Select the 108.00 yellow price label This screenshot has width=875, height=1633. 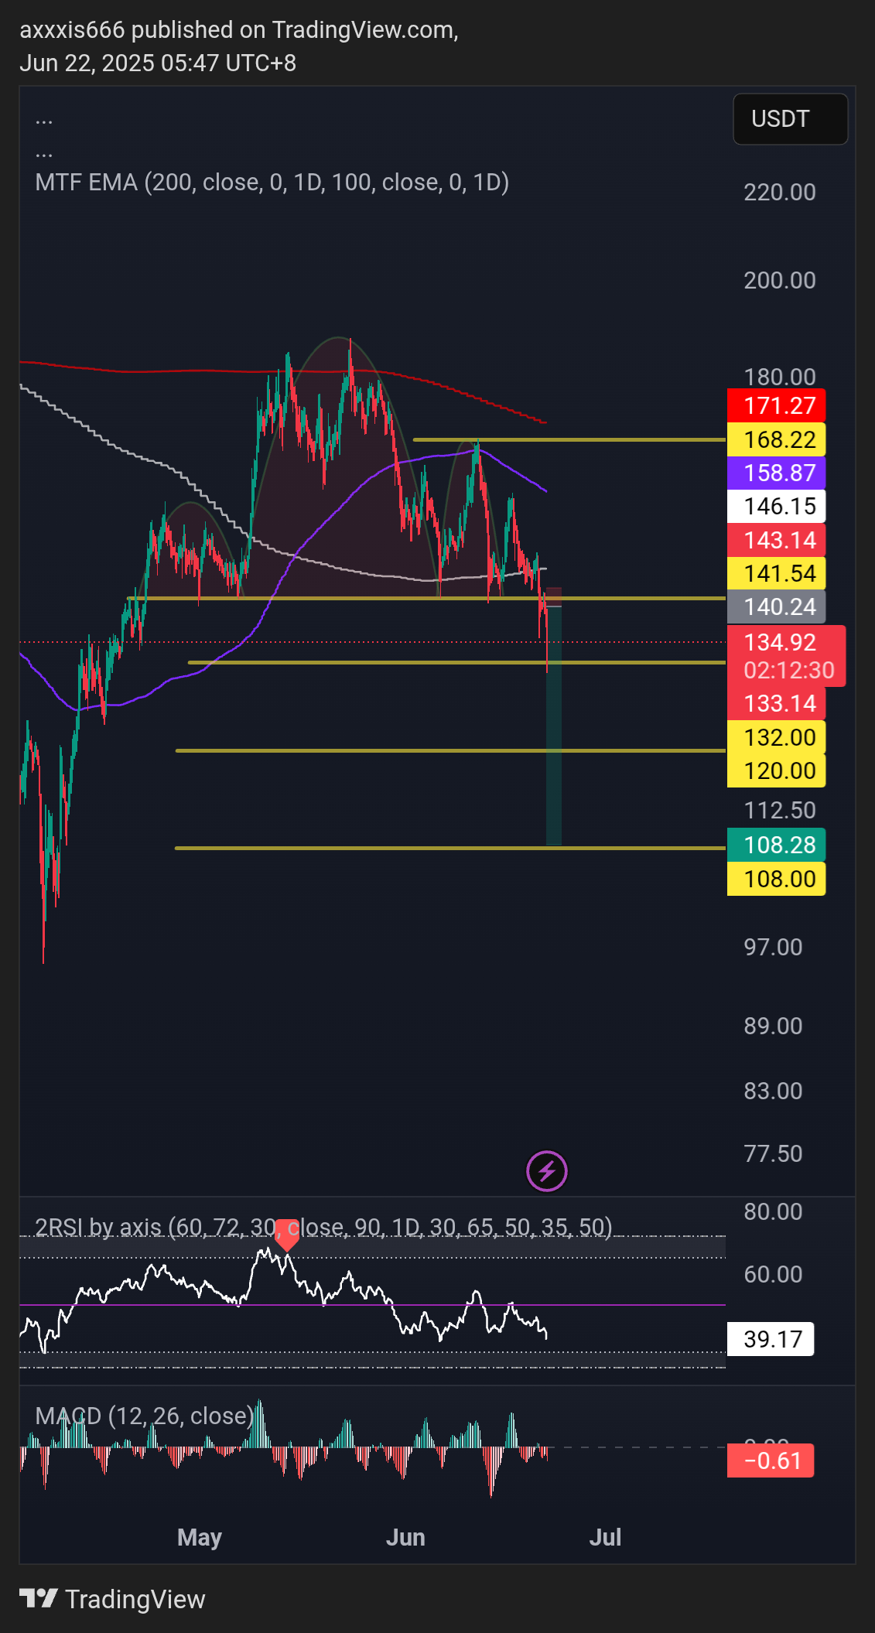pos(777,879)
